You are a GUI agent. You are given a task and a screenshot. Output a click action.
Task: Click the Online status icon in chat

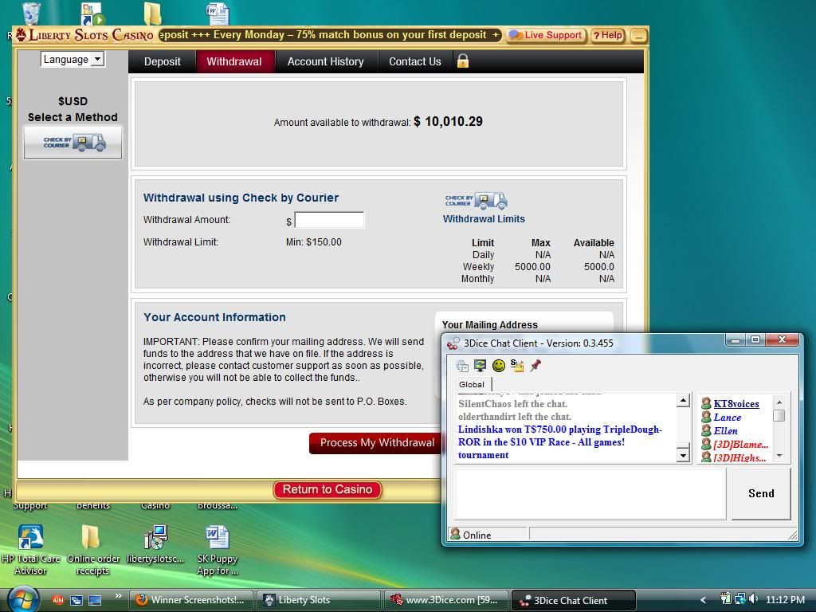point(455,534)
